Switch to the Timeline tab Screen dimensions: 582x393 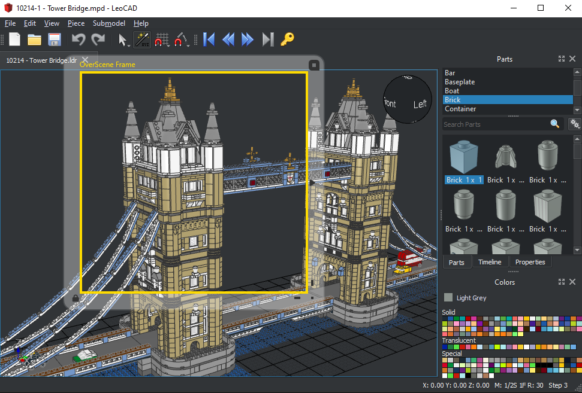click(490, 262)
